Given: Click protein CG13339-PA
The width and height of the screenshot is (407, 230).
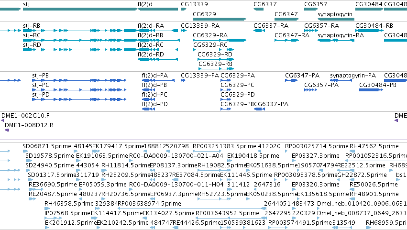Looking at the screenshot, I should point(200,76).
